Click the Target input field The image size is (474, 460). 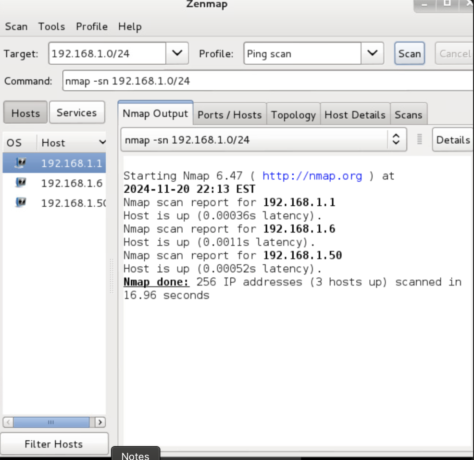(107, 53)
